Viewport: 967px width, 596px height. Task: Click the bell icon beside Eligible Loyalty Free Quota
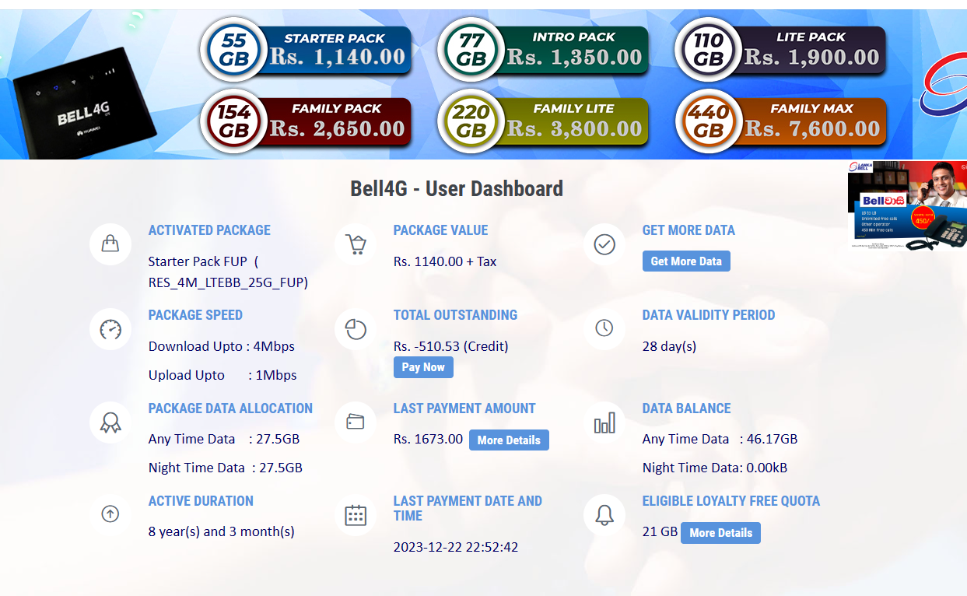pos(604,515)
